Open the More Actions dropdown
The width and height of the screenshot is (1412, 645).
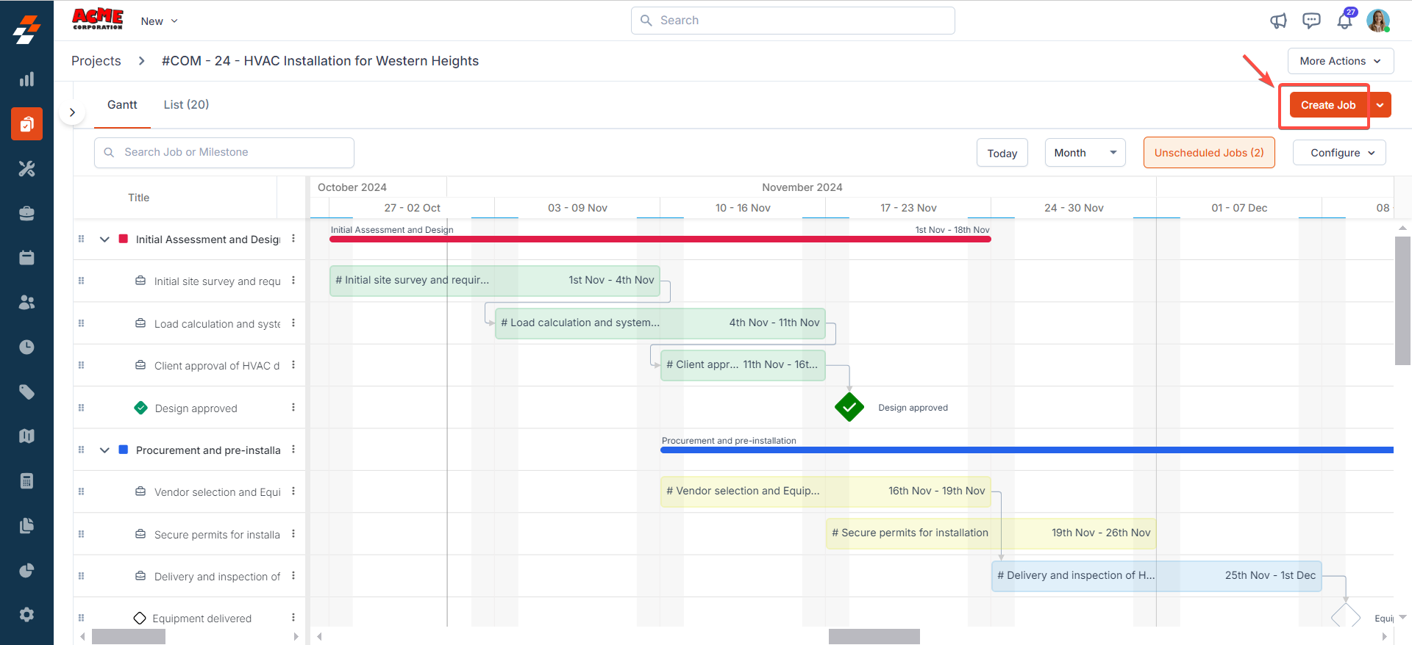tap(1341, 61)
